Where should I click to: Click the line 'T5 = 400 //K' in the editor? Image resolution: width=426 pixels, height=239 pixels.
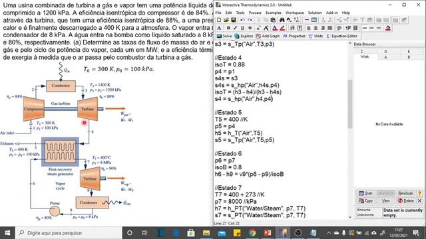[231, 119]
